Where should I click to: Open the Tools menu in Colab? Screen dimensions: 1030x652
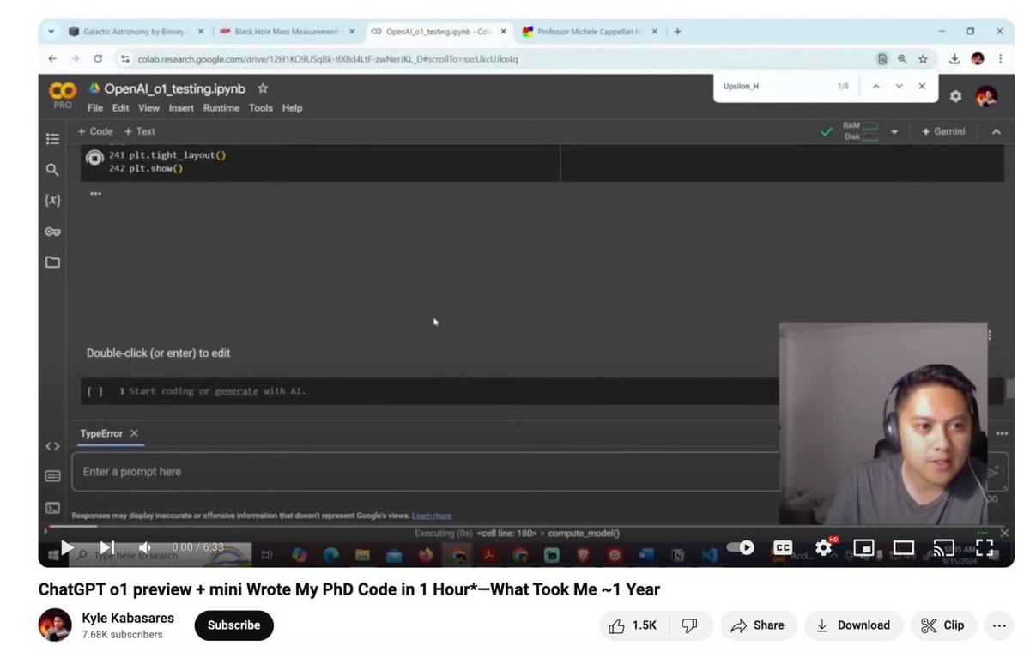tap(260, 108)
